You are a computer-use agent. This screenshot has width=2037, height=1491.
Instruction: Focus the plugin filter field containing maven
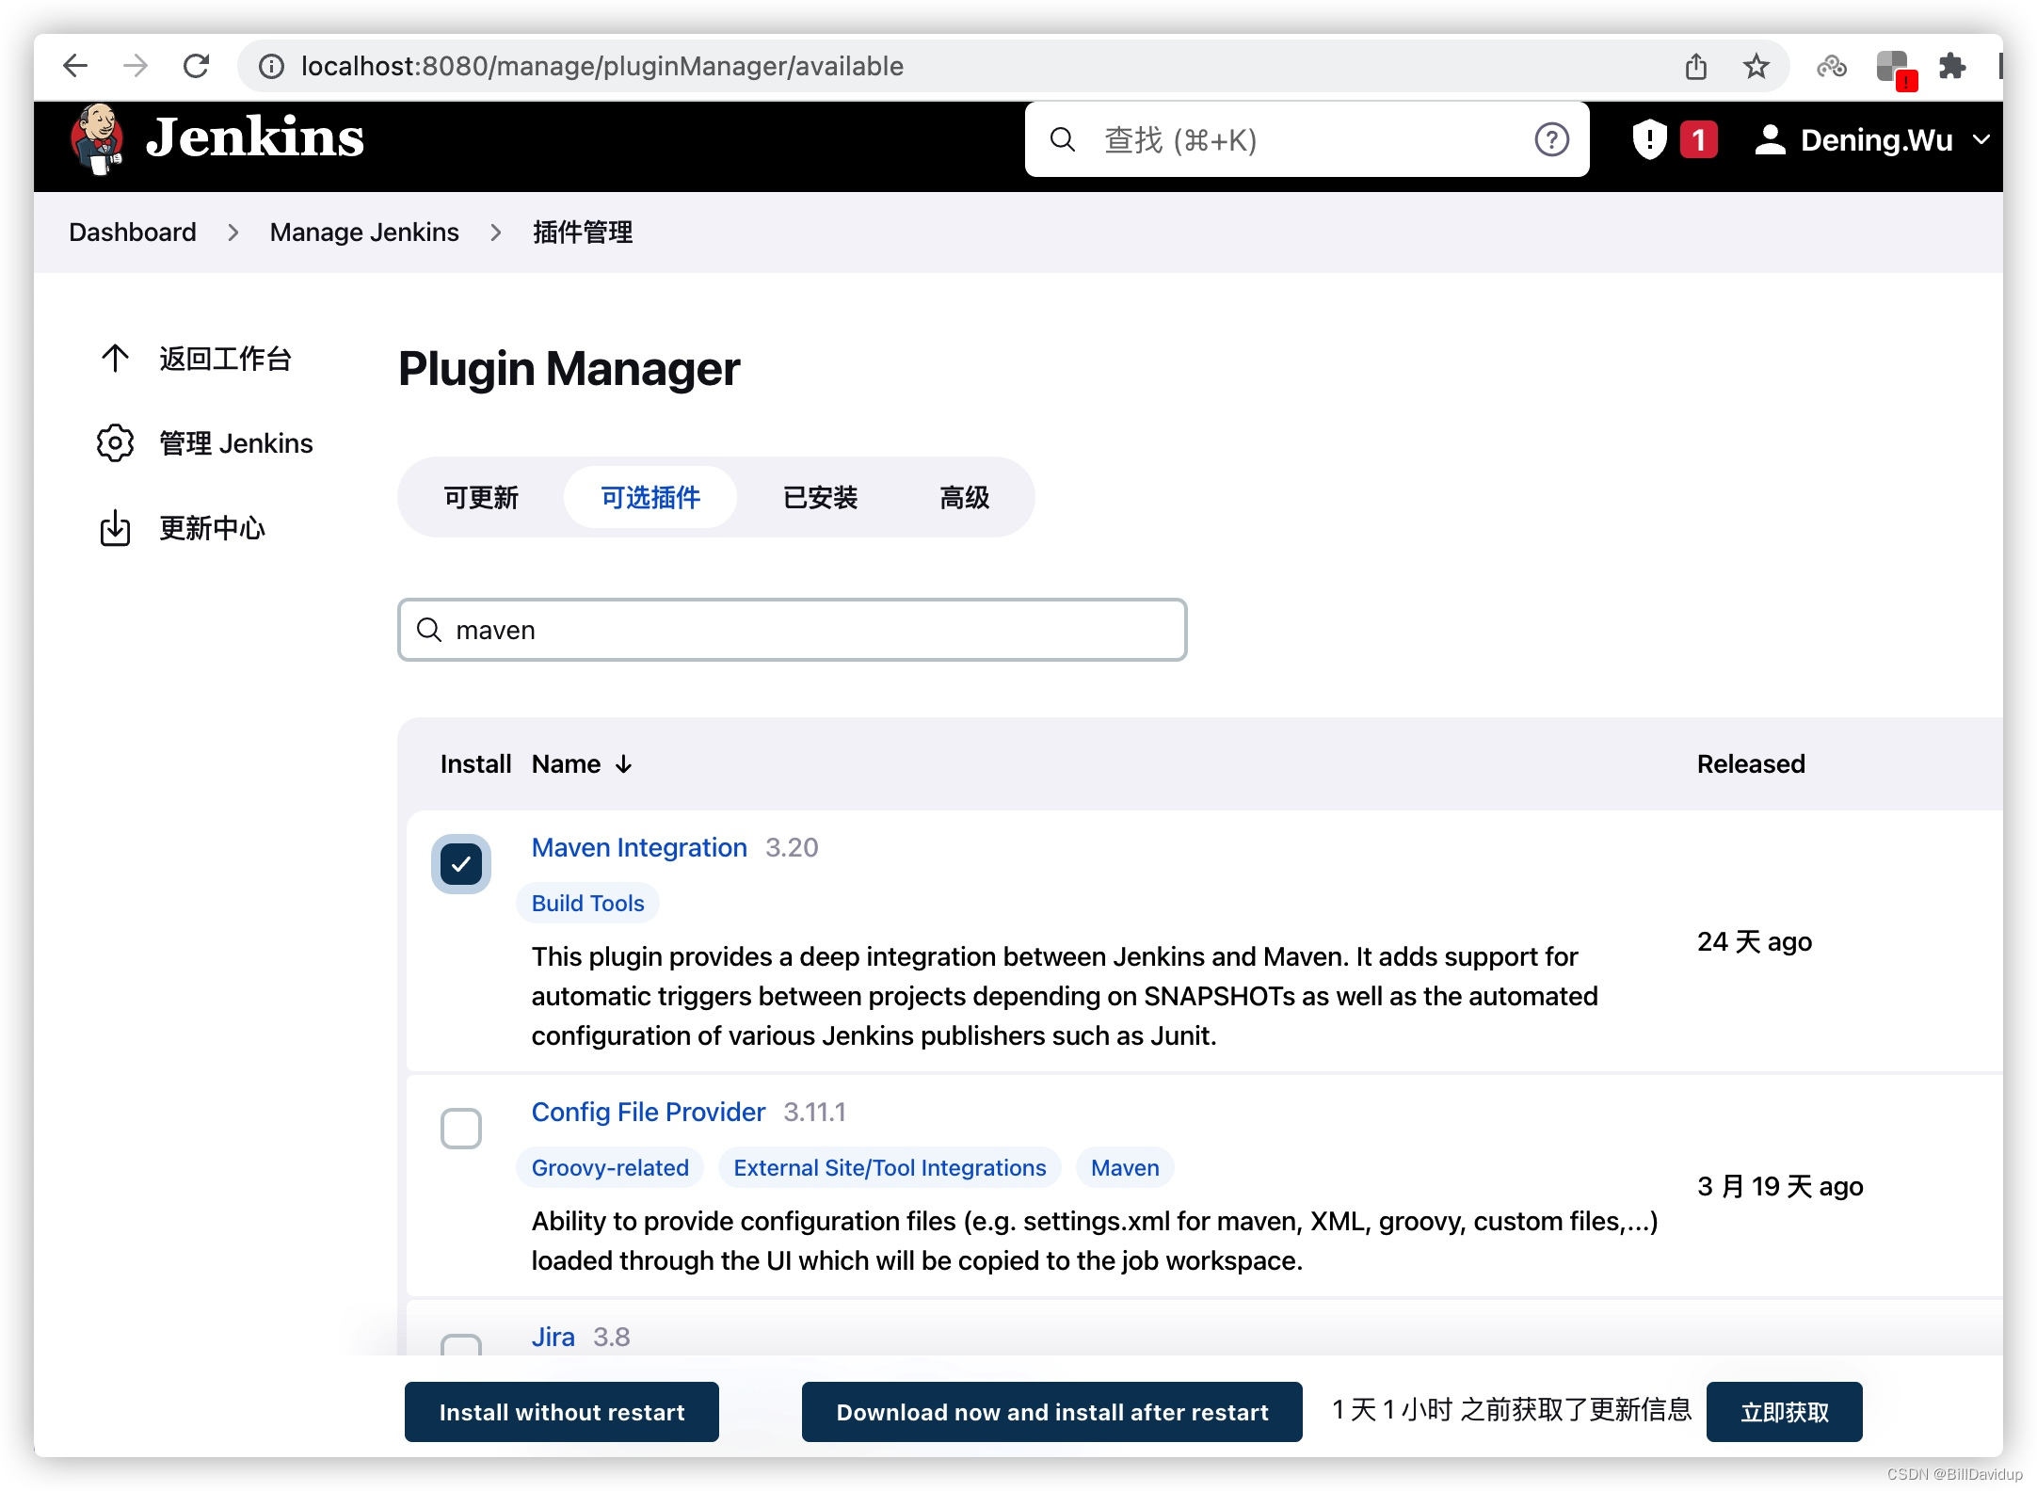(x=792, y=630)
